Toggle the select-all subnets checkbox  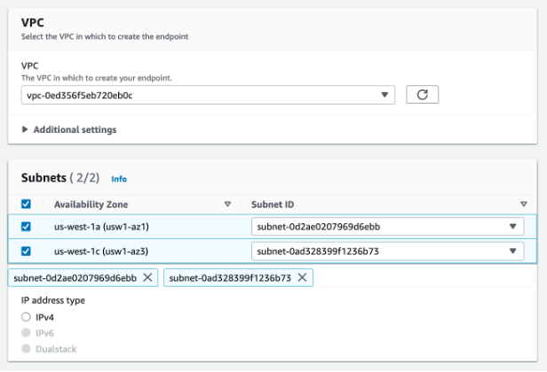click(x=26, y=204)
